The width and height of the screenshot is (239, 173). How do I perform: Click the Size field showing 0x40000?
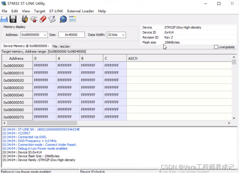72,35
